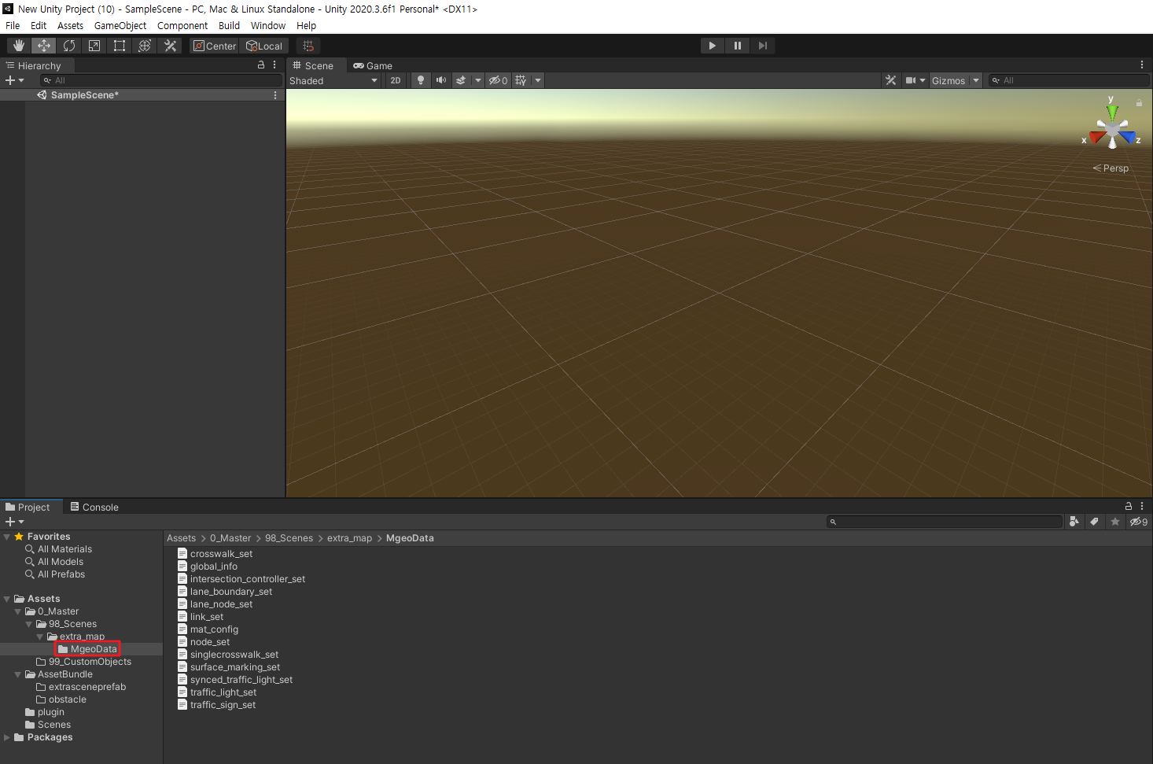Select the Hand tool in toolbar
Viewport: 1153px width, 764px height.
click(19, 46)
